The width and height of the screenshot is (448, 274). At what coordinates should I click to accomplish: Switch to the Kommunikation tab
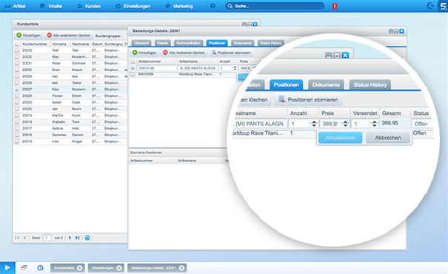(188, 43)
